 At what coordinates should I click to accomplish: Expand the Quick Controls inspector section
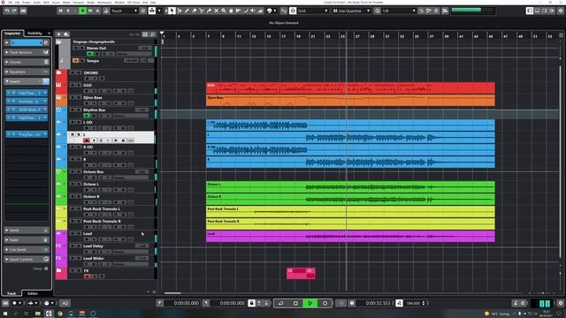point(27,259)
